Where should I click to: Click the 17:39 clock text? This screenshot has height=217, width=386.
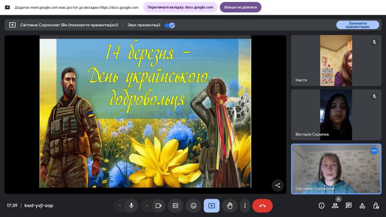pyautogui.click(x=12, y=206)
